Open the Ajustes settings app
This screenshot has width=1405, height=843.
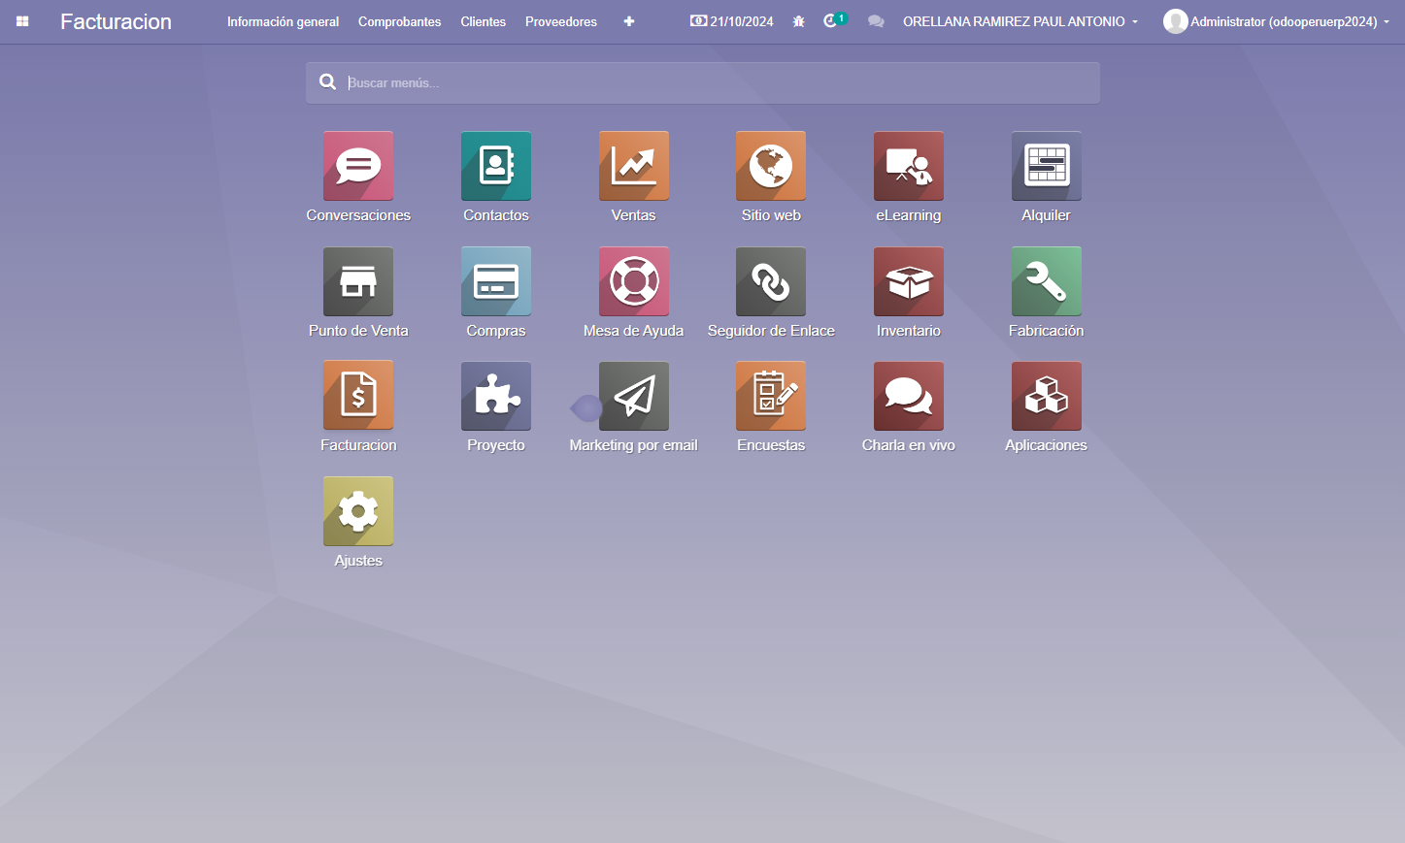coord(358,511)
